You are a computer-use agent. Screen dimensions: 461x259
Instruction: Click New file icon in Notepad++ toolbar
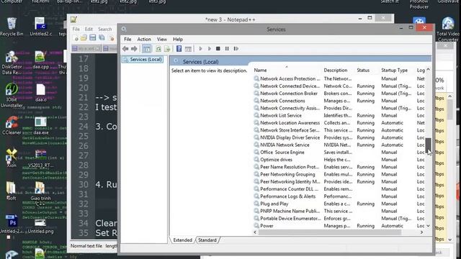point(76,38)
